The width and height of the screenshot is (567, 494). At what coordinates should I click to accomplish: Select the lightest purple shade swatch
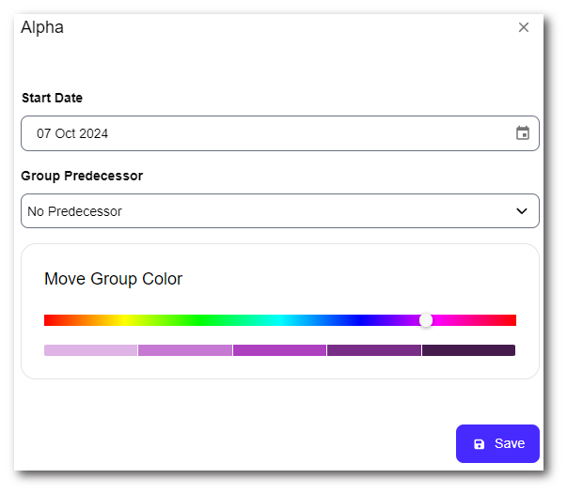[91, 350]
